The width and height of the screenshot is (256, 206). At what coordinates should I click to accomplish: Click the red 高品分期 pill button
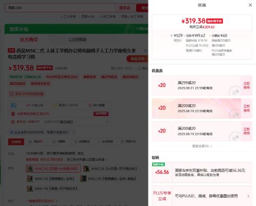click(x=137, y=59)
